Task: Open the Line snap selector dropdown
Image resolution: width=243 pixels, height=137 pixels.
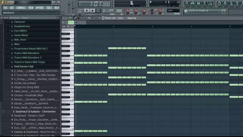Action: click(x=173, y=10)
